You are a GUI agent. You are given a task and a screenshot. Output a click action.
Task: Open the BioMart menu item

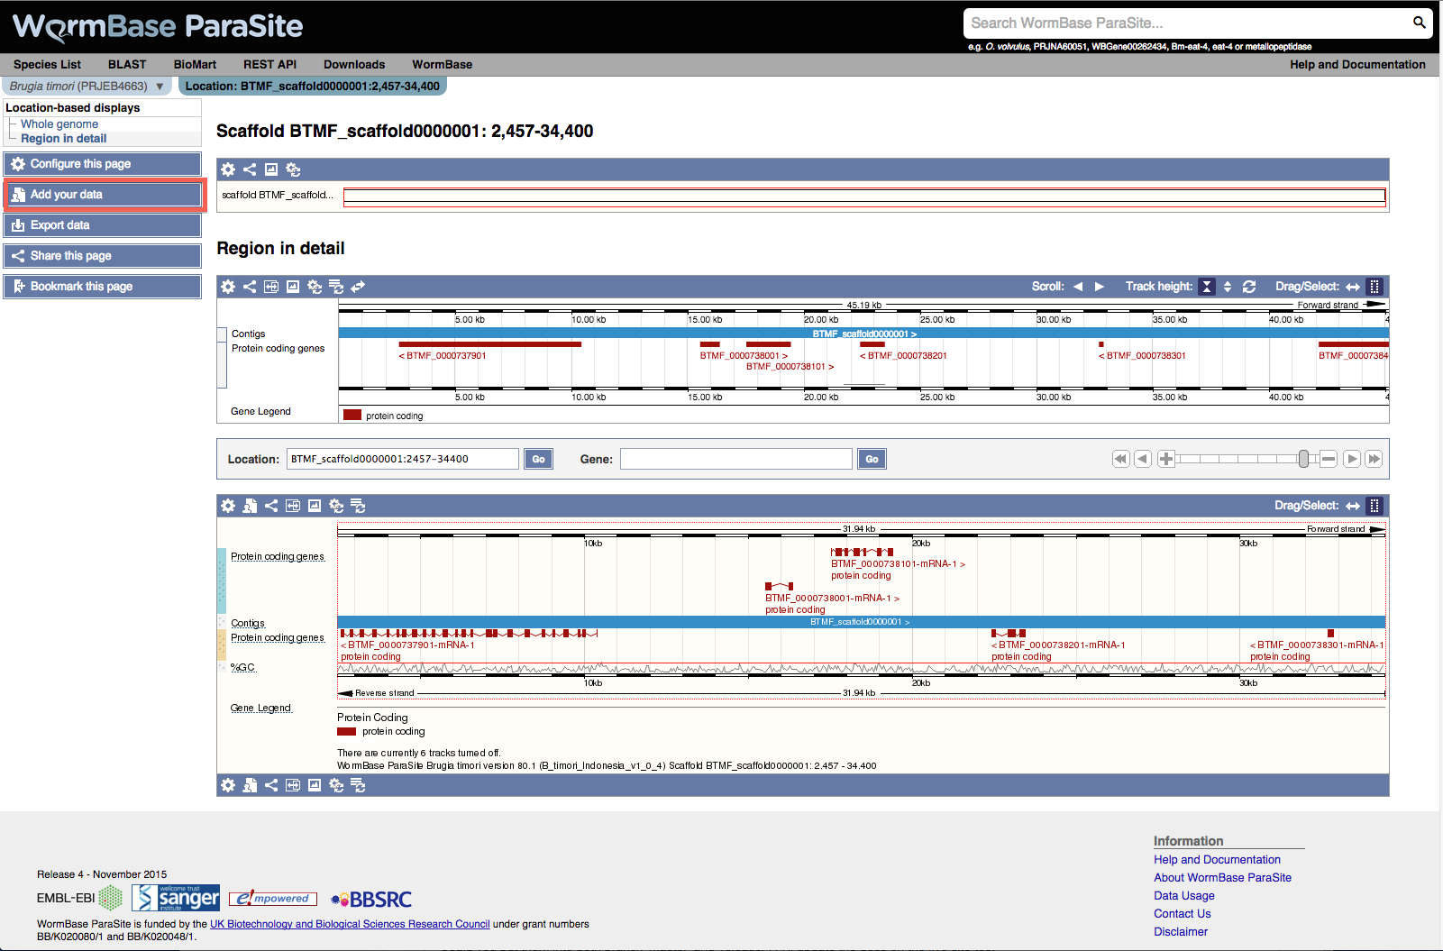pos(195,65)
